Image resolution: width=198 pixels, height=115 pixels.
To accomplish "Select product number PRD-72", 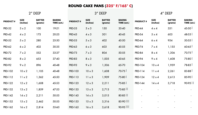I will [x=7, y=53].
